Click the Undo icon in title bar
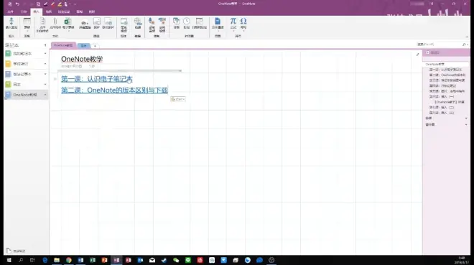474x265 pixels. pos(17,4)
